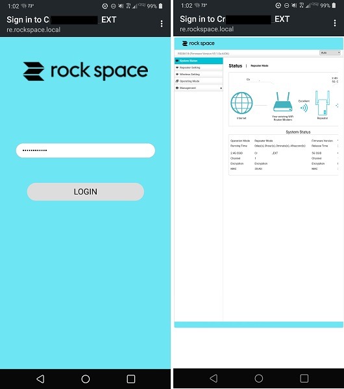Tap the Back navigation button on the login screen
344x389 pixels.
coord(40,379)
